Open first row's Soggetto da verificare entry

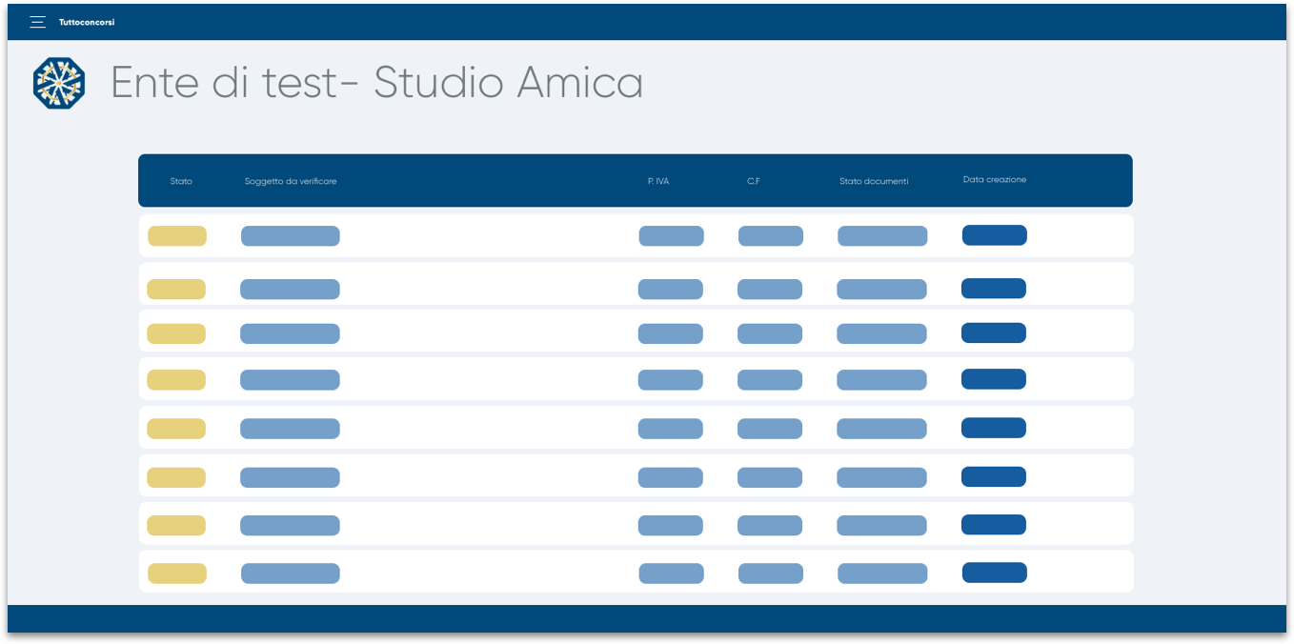(x=291, y=236)
